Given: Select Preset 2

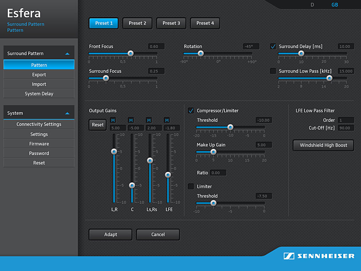Looking at the screenshot, I should (137, 23).
